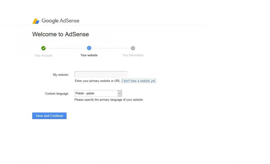Click progress line between steps 2 and 3
The height and width of the screenshot is (164, 270).
[111, 48]
